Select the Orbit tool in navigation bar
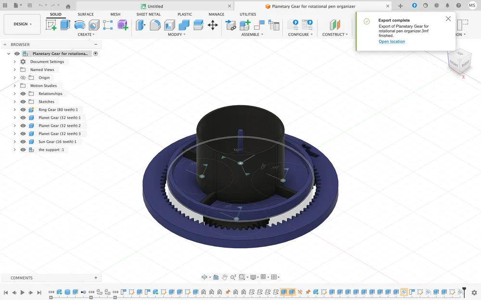This screenshot has width=481, height=300. (204, 277)
